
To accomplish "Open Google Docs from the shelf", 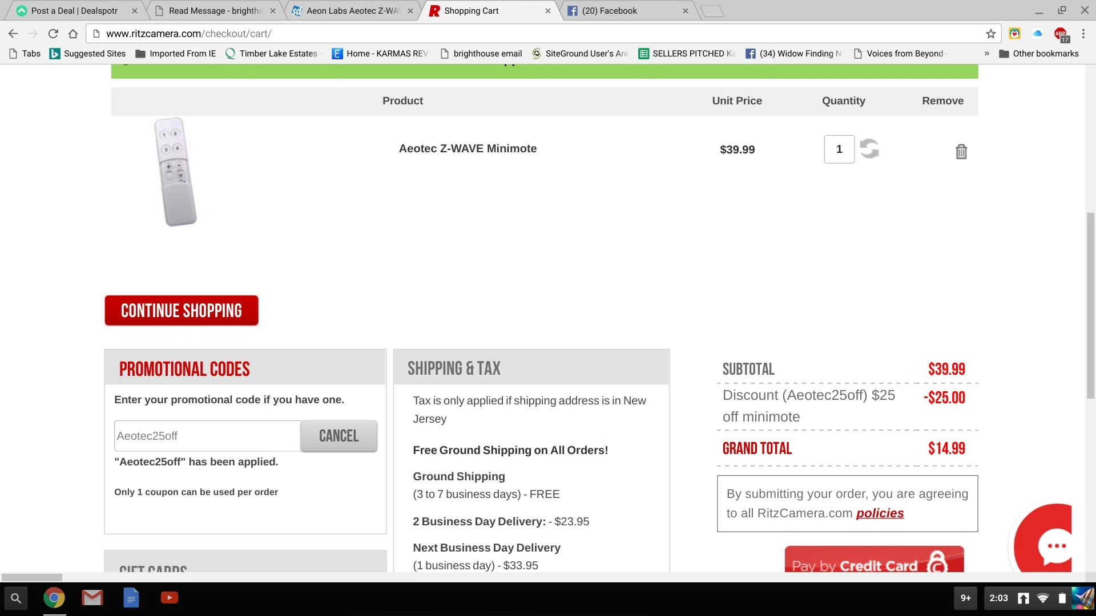I will click(131, 598).
